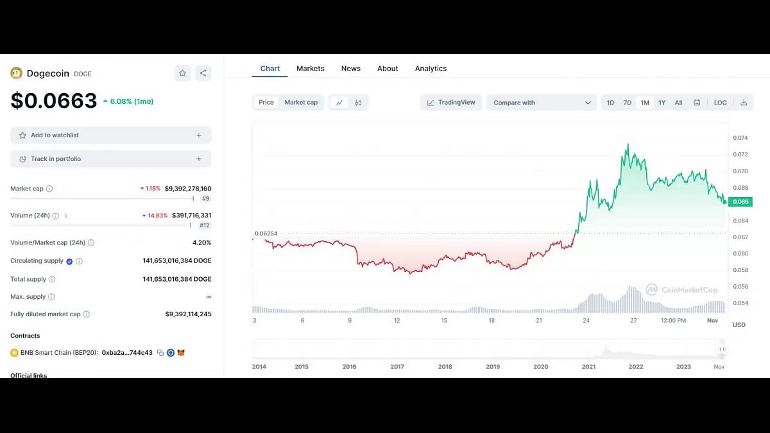Open the Analytics tab

click(x=431, y=68)
